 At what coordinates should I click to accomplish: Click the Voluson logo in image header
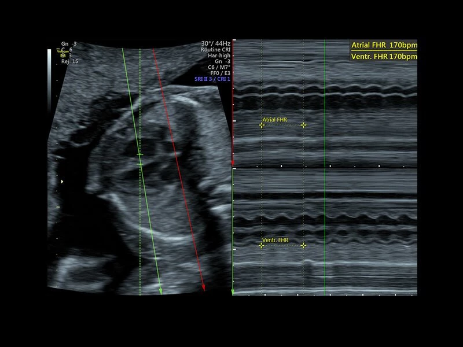pyautogui.click(x=63, y=50)
